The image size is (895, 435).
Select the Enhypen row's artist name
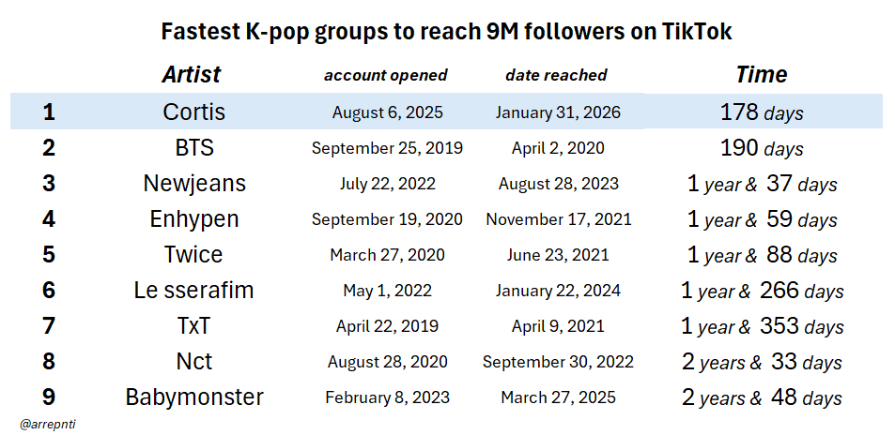click(194, 219)
